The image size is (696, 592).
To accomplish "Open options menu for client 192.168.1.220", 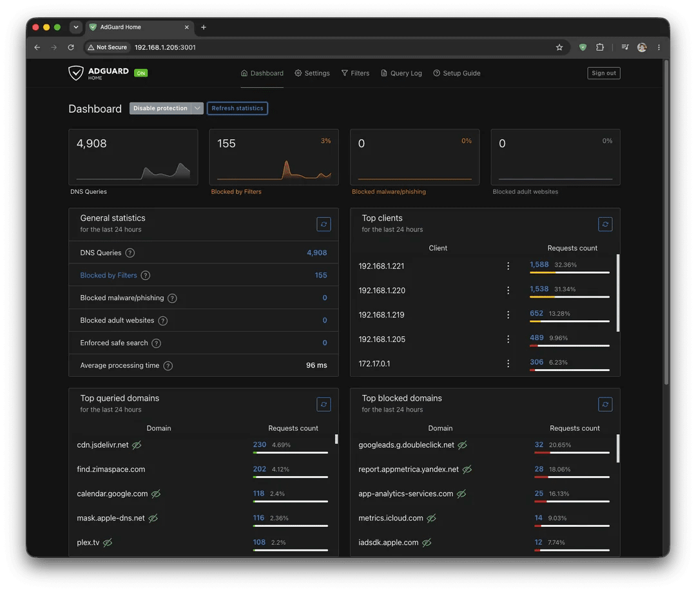I will (508, 291).
